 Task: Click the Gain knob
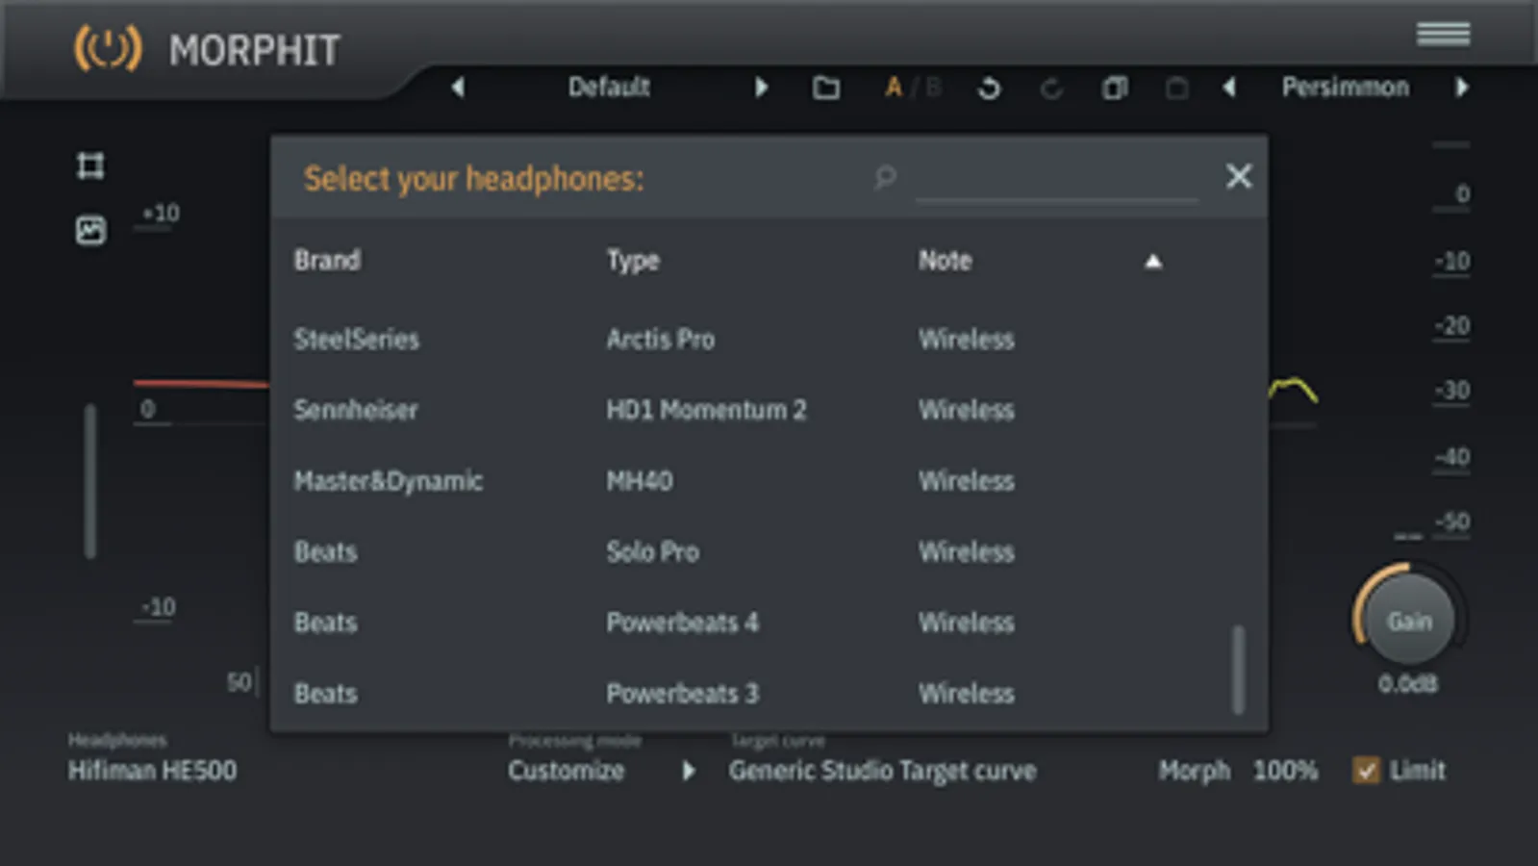1409,621
